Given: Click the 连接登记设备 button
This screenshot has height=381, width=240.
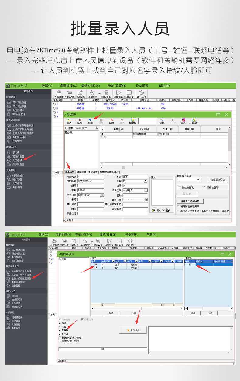Looking at the screenshot, I should pos(218,180).
